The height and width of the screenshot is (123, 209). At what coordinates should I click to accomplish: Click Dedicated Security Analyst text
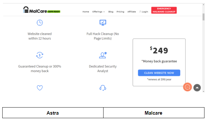103,69
